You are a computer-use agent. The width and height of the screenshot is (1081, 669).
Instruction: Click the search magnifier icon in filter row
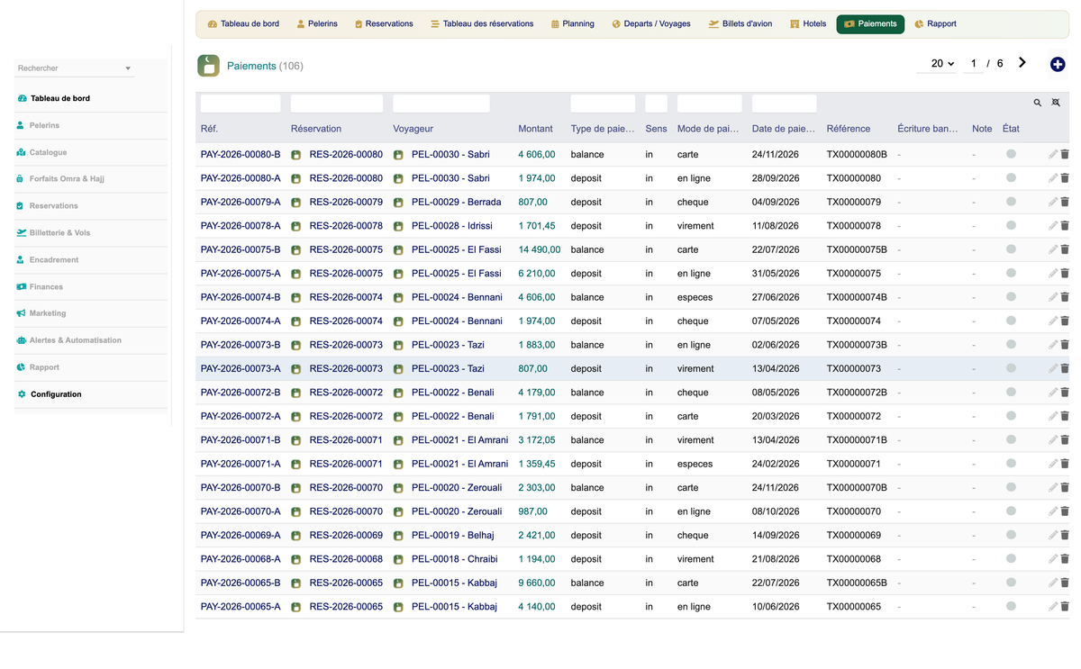point(1038,104)
